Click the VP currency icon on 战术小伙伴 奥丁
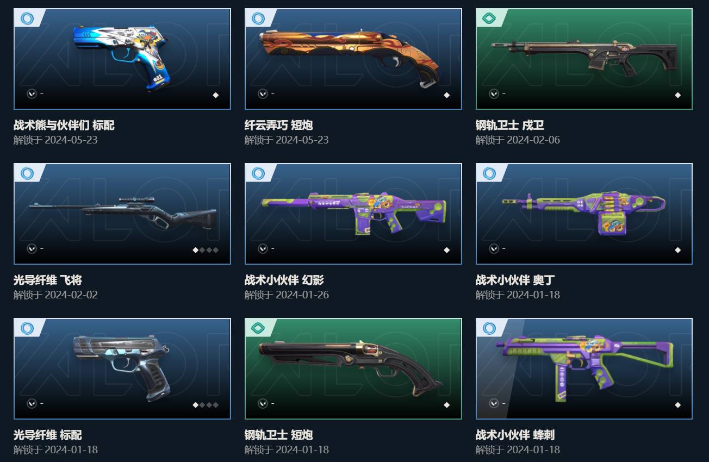The image size is (709, 462). pyautogui.click(x=494, y=249)
